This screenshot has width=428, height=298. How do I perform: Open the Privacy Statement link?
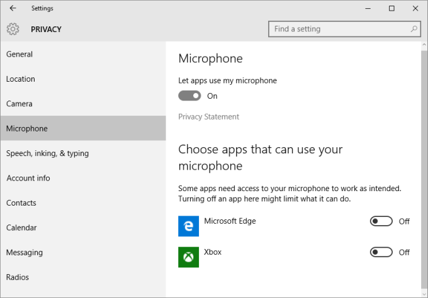click(209, 117)
